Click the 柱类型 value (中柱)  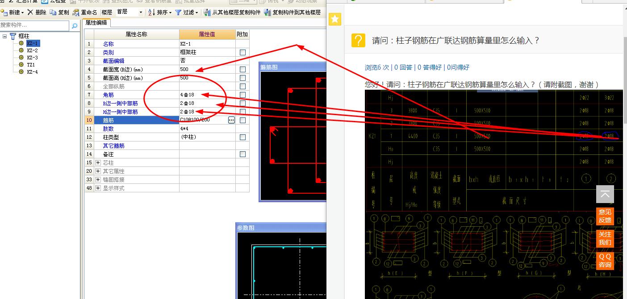click(x=207, y=137)
